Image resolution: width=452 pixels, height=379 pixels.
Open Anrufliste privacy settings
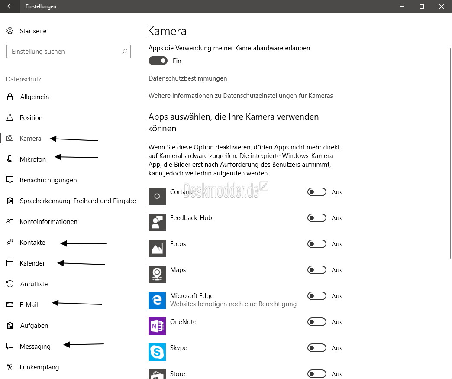[x=34, y=284]
